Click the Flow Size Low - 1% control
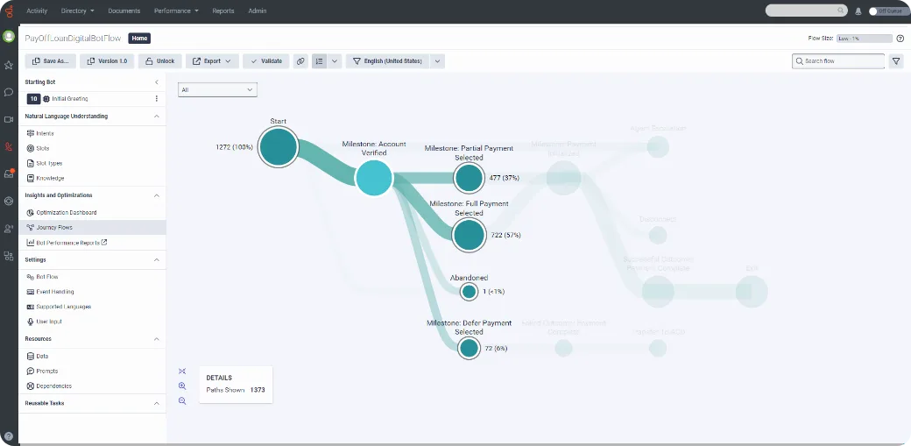 coord(863,39)
